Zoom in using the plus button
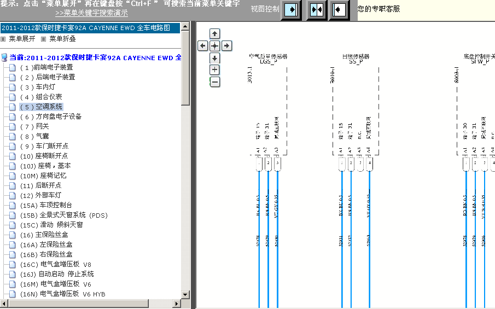This screenshot has height=309, width=495. point(214,70)
